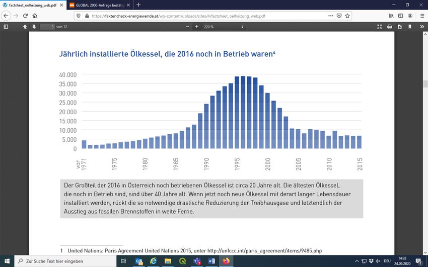Click the URL address bar
Viewport: 428px width, 267px height.
point(201,16)
